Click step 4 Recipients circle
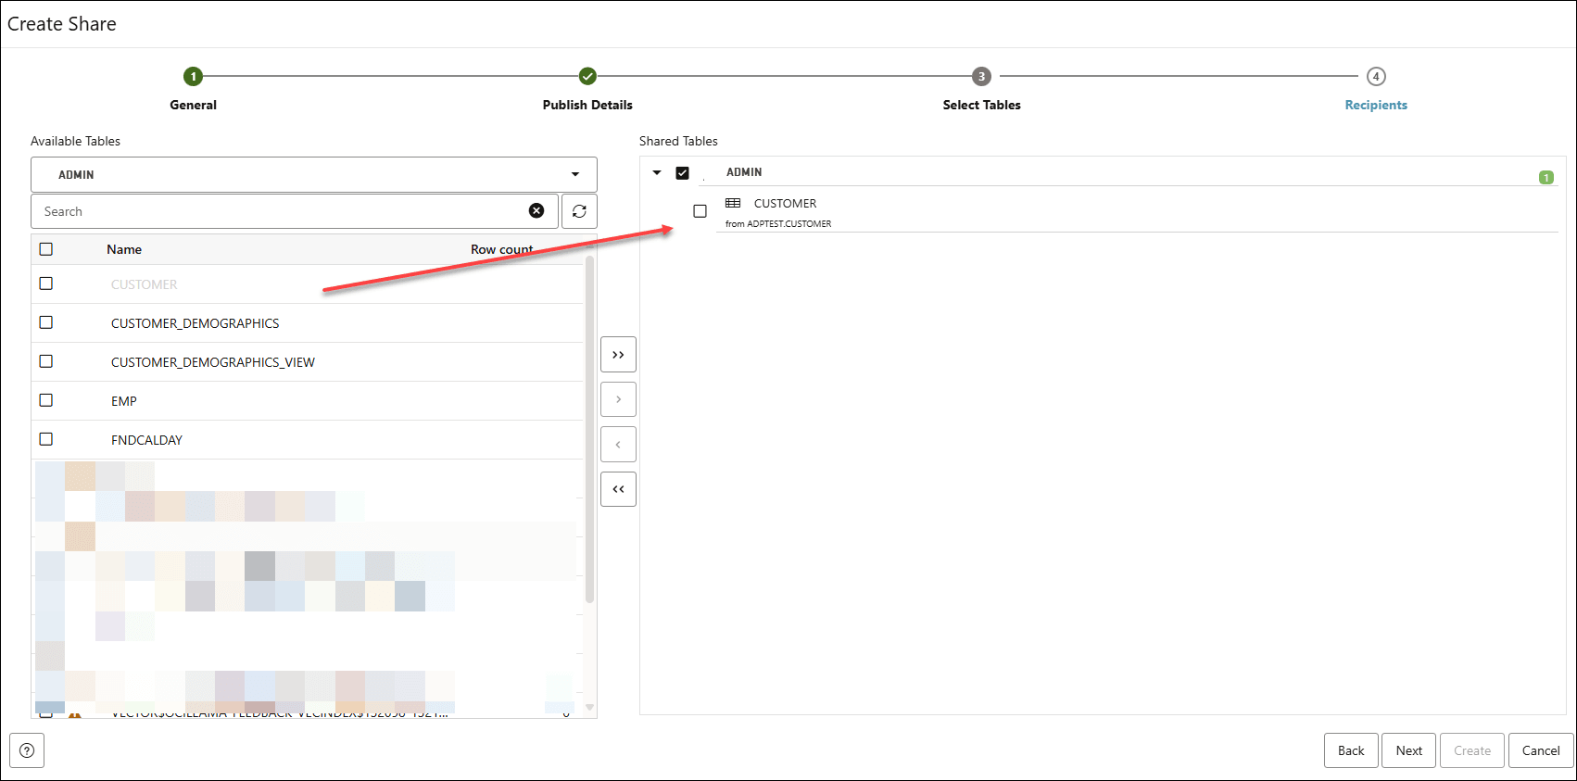 (1376, 76)
